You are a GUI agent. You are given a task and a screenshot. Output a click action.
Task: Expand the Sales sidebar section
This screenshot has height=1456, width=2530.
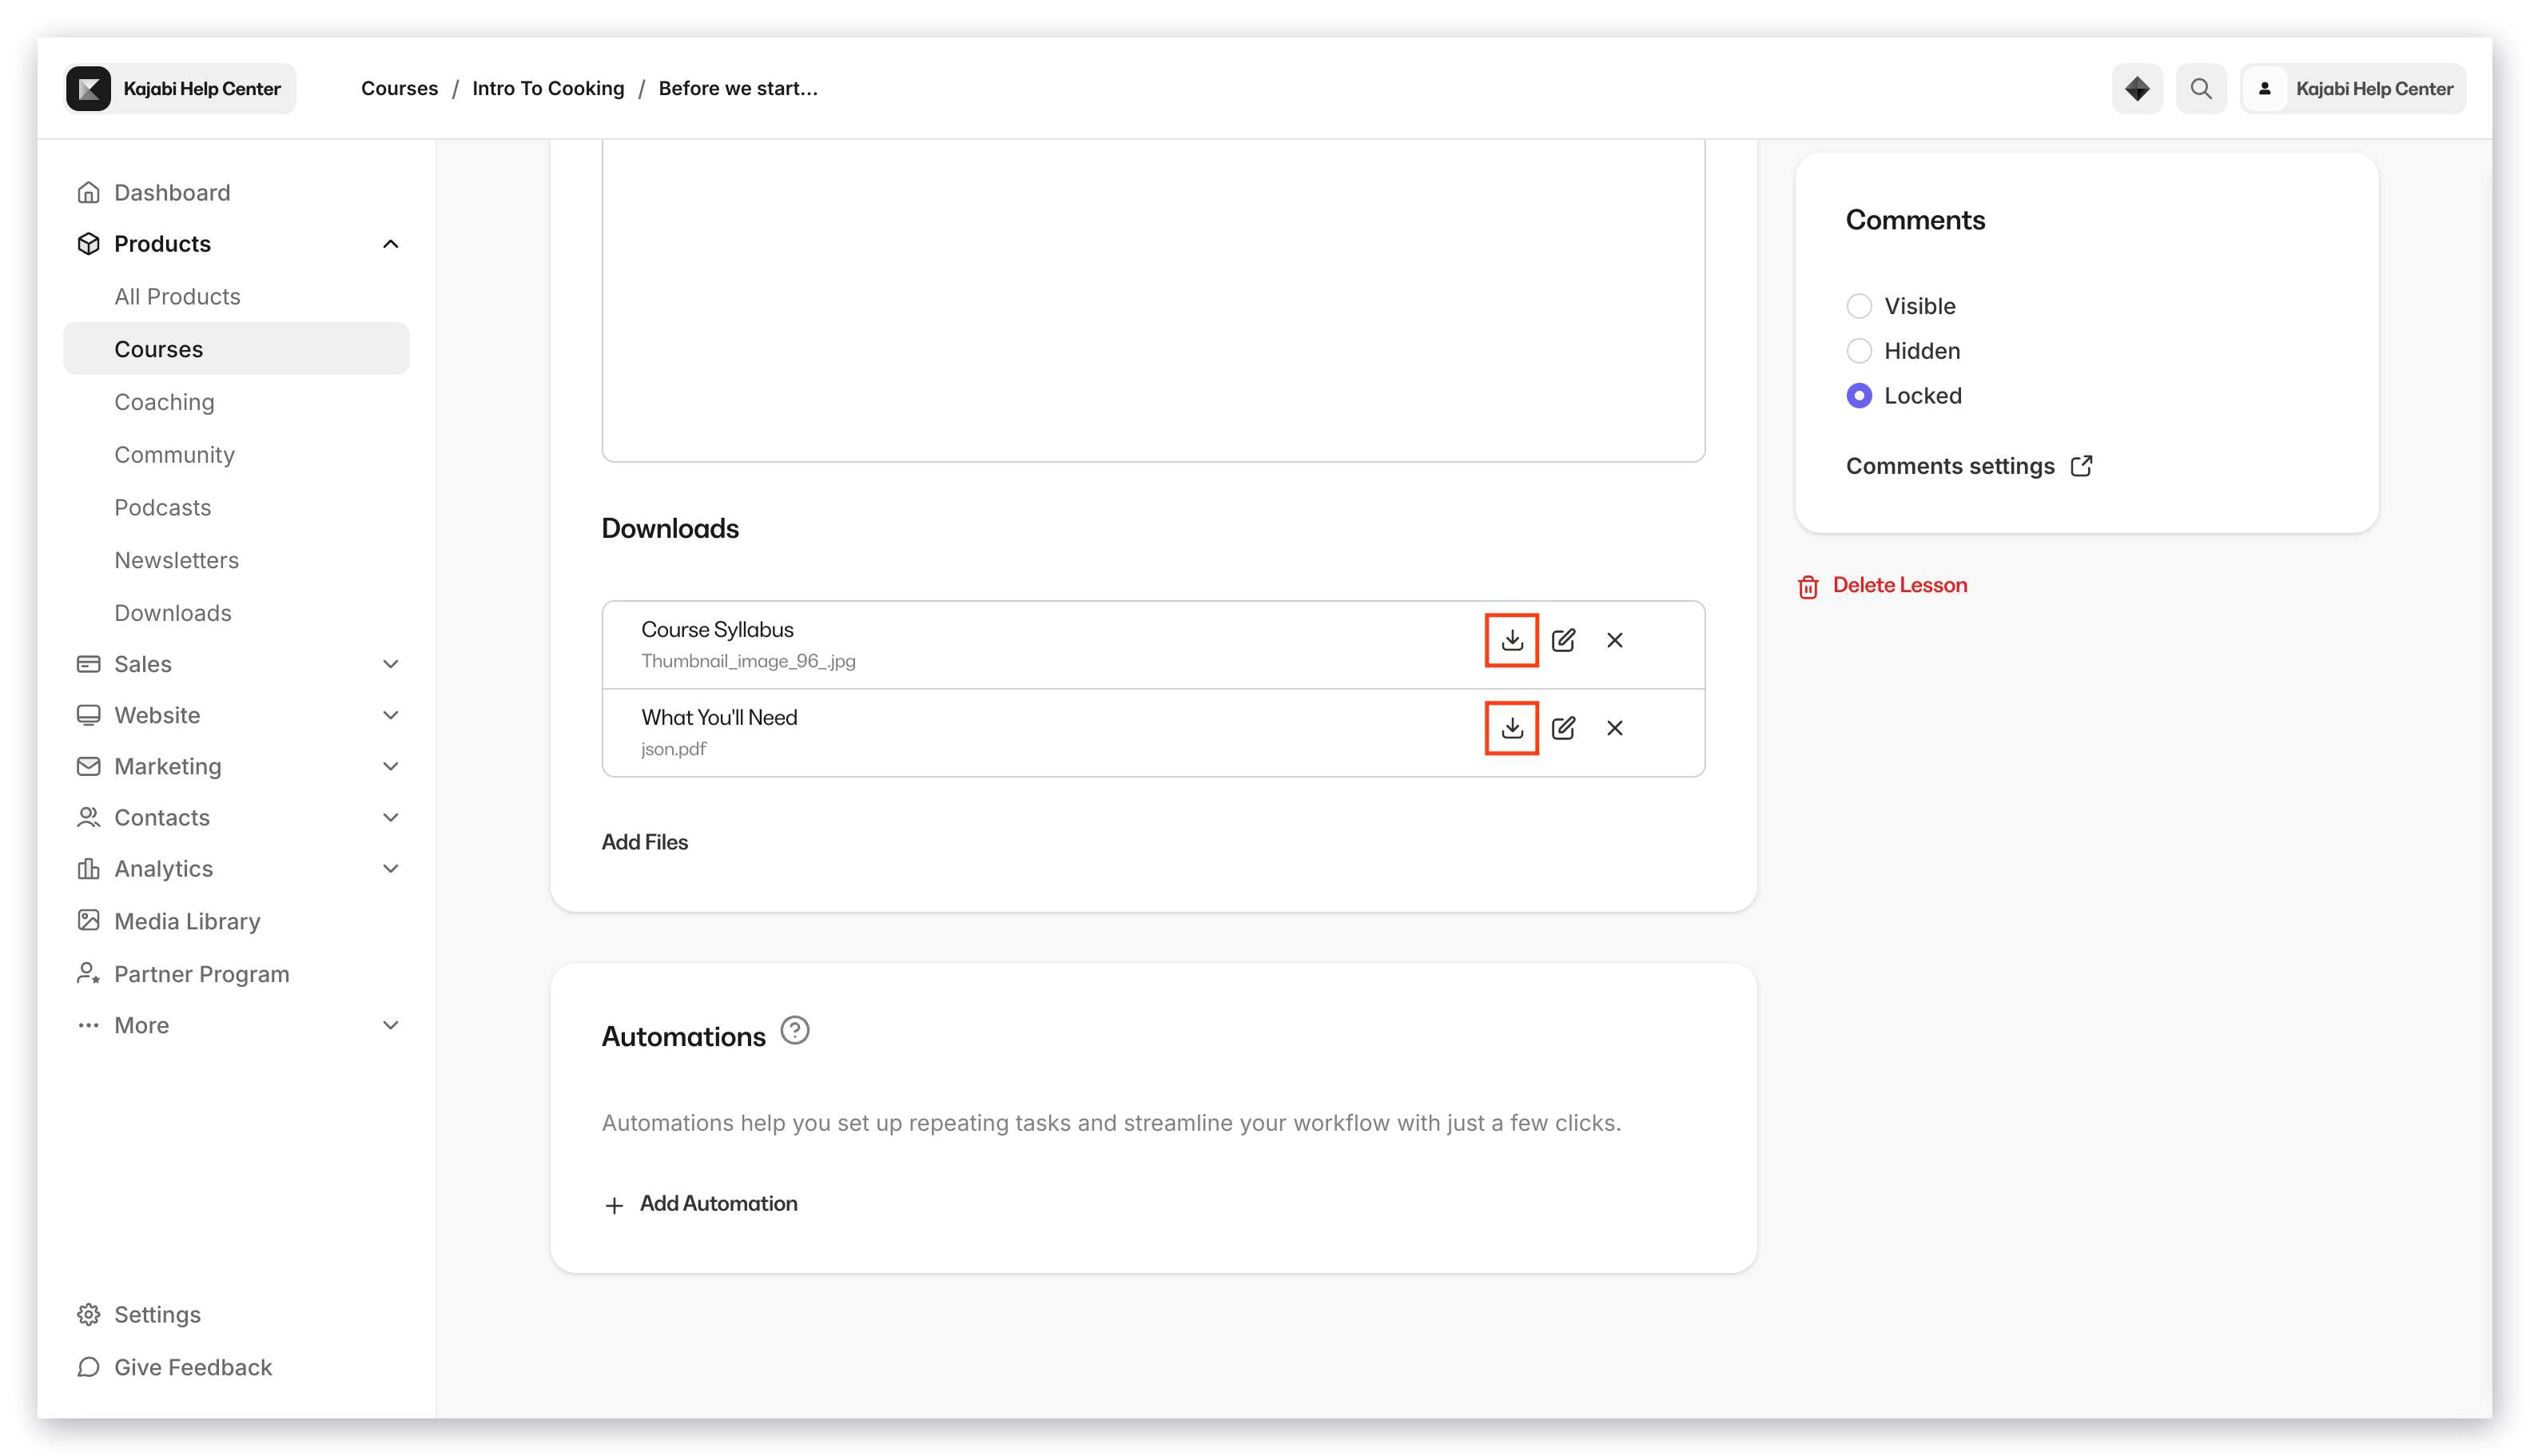(390, 664)
